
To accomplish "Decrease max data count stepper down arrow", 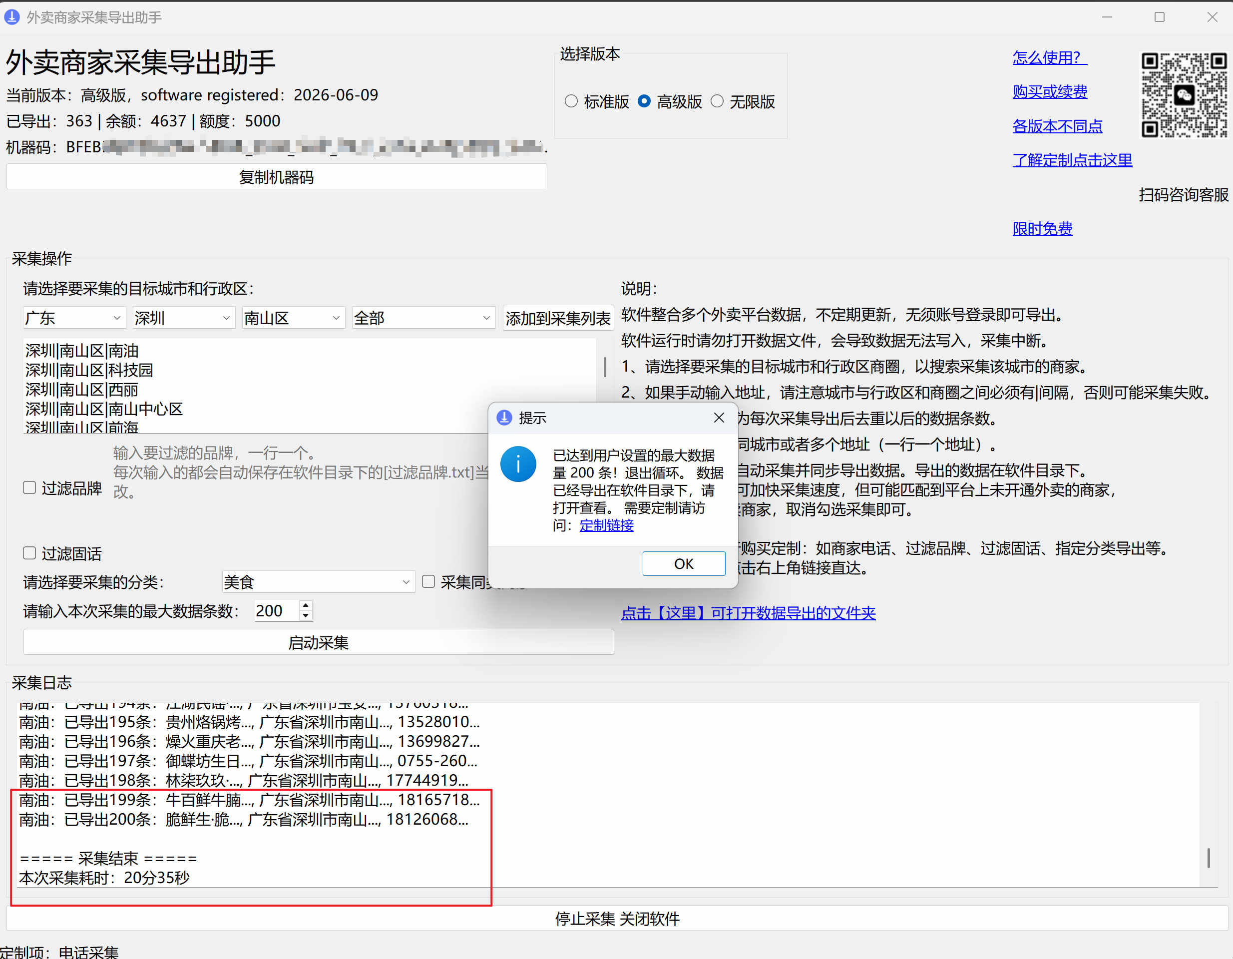I will coord(306,616).
